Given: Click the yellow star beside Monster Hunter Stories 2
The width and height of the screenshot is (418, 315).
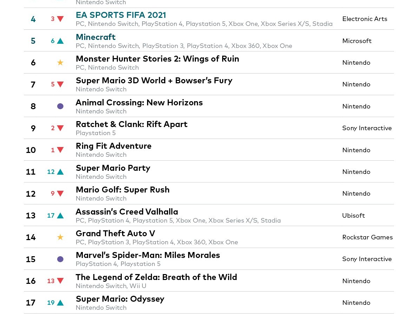Looking at the screenshot, I should (x=60, y=63).
